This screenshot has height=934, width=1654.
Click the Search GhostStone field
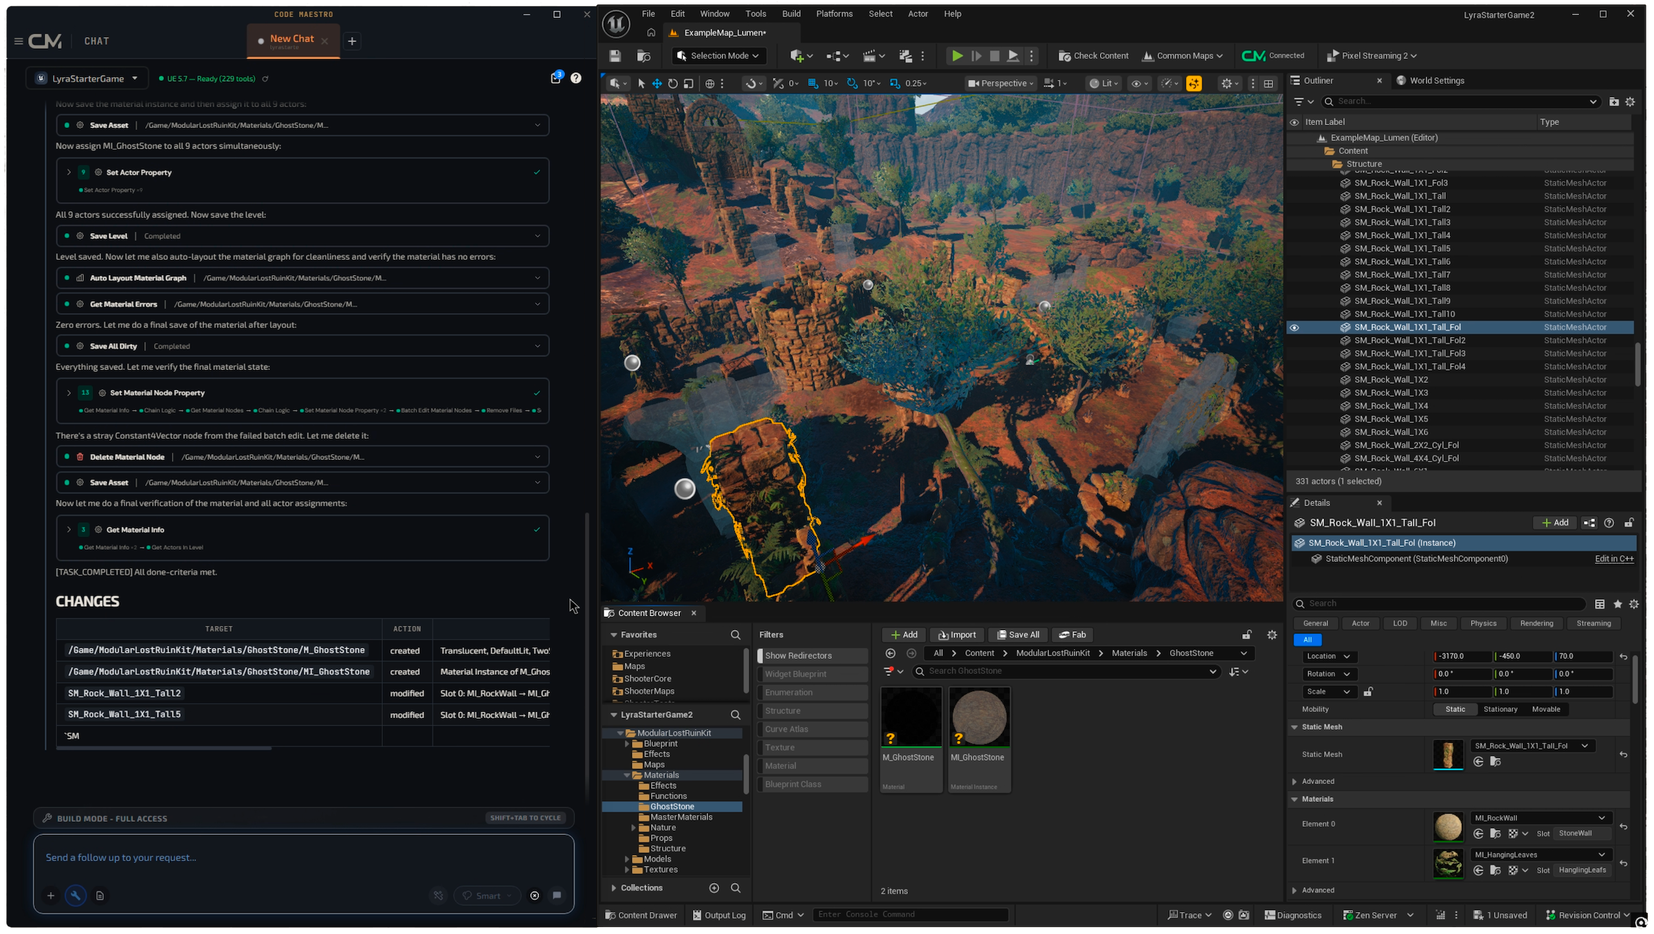tap(1067, 671)
